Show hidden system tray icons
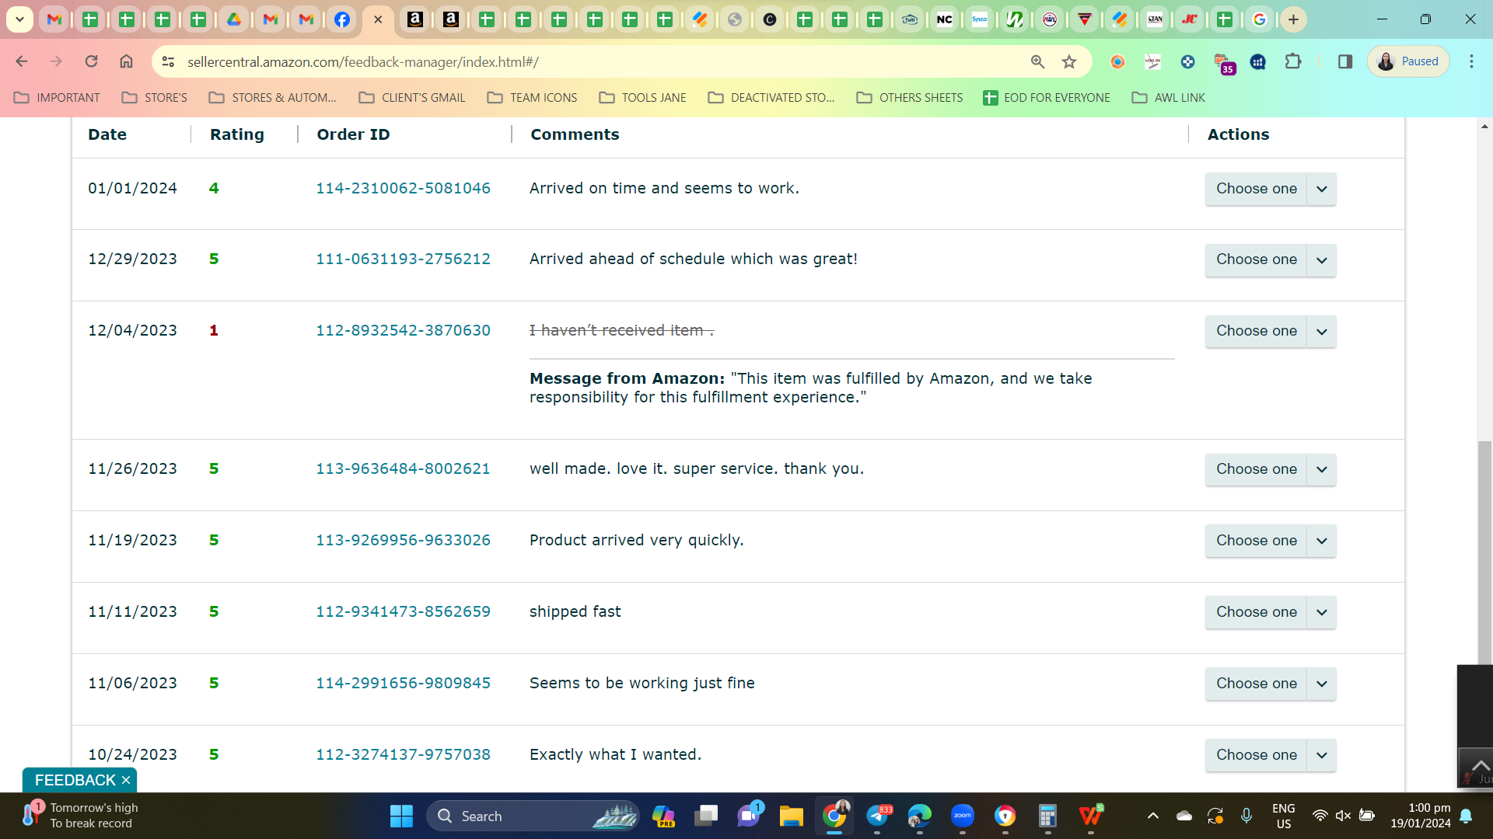Viewport: 1493px width, 839px height. click(1153, 816)
